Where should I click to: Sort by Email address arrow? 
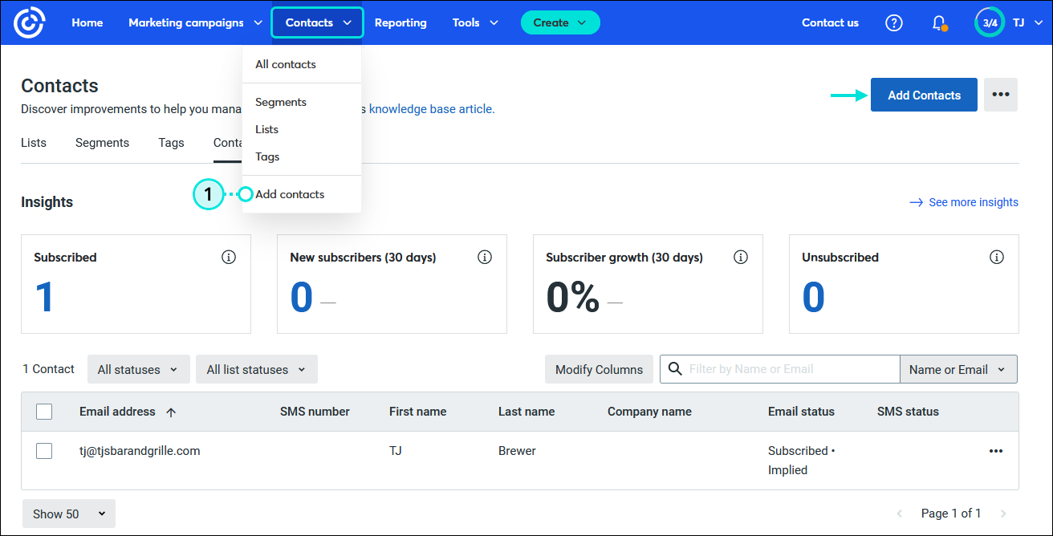coord(171,412)
